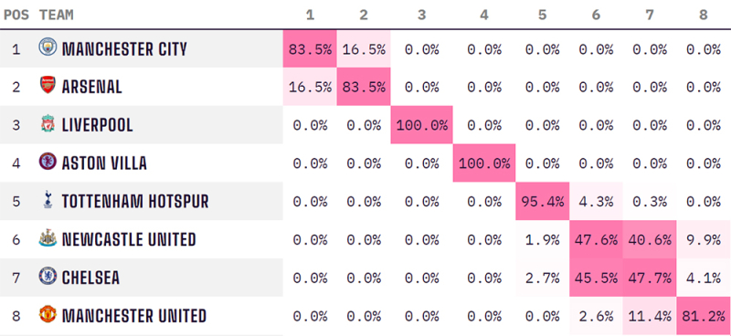The width and height of the screenshot is (731, 336).
Task: Click the Liverpool club crest
Action: 48,123
